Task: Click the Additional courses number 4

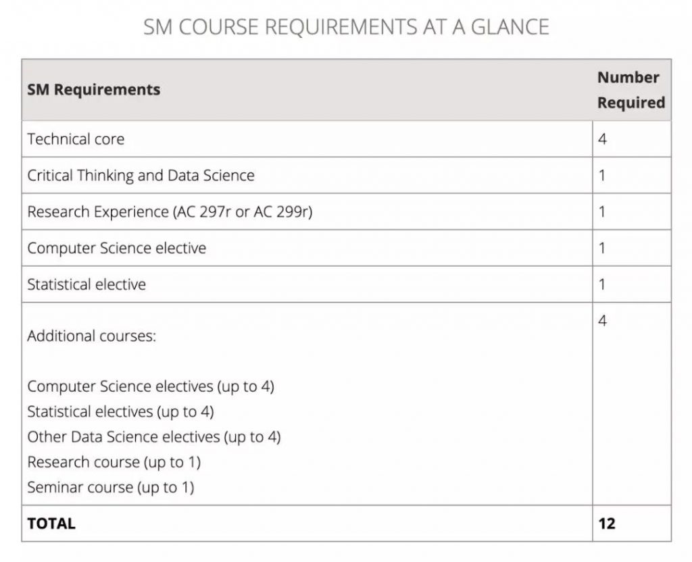Action: click(602, 320)
